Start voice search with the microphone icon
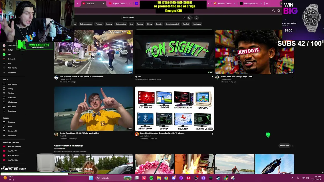 tap(196, 18)
